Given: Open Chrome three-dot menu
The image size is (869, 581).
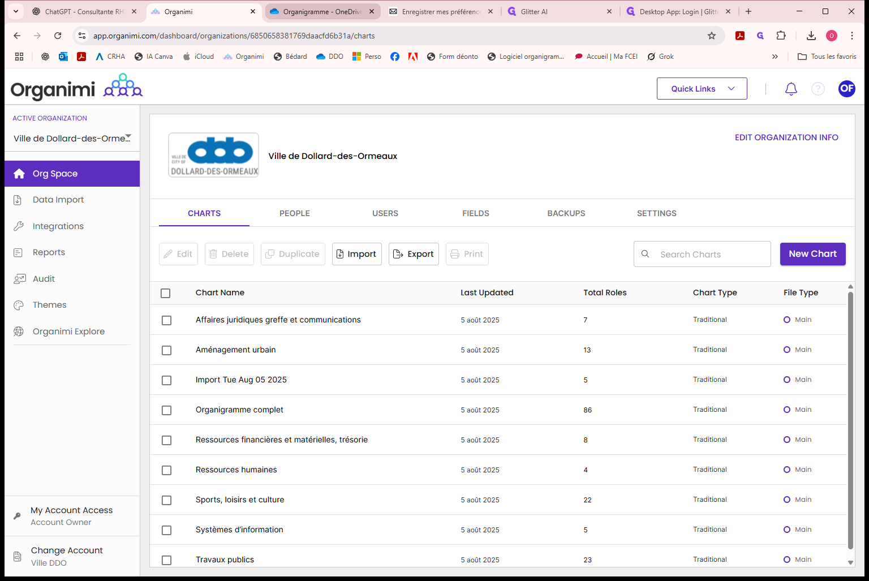Looking at the screenshot, I should [x=852, y=36].
